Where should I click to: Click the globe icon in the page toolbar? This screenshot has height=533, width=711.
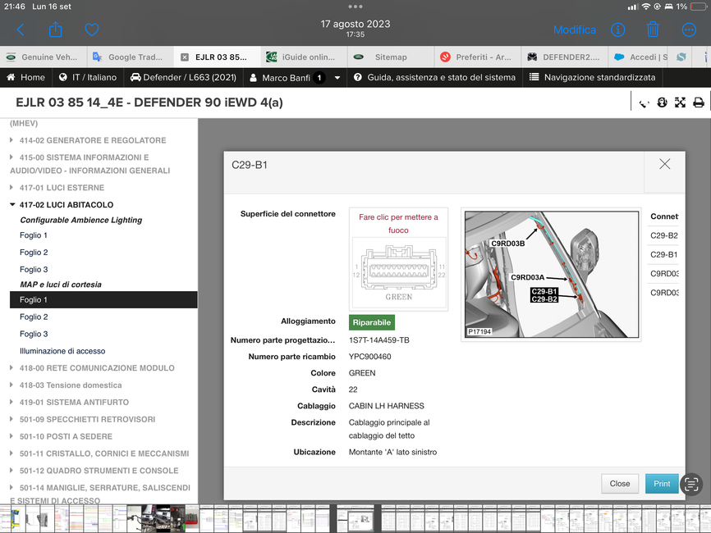662,102
